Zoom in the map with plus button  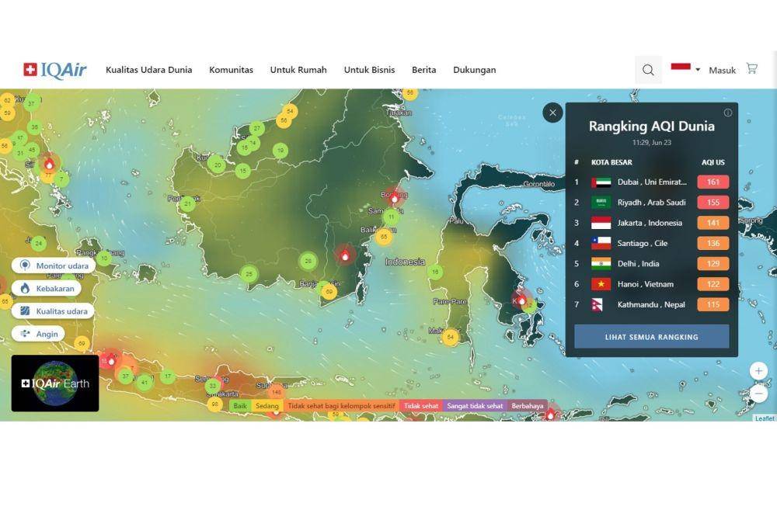pos(758,371)
